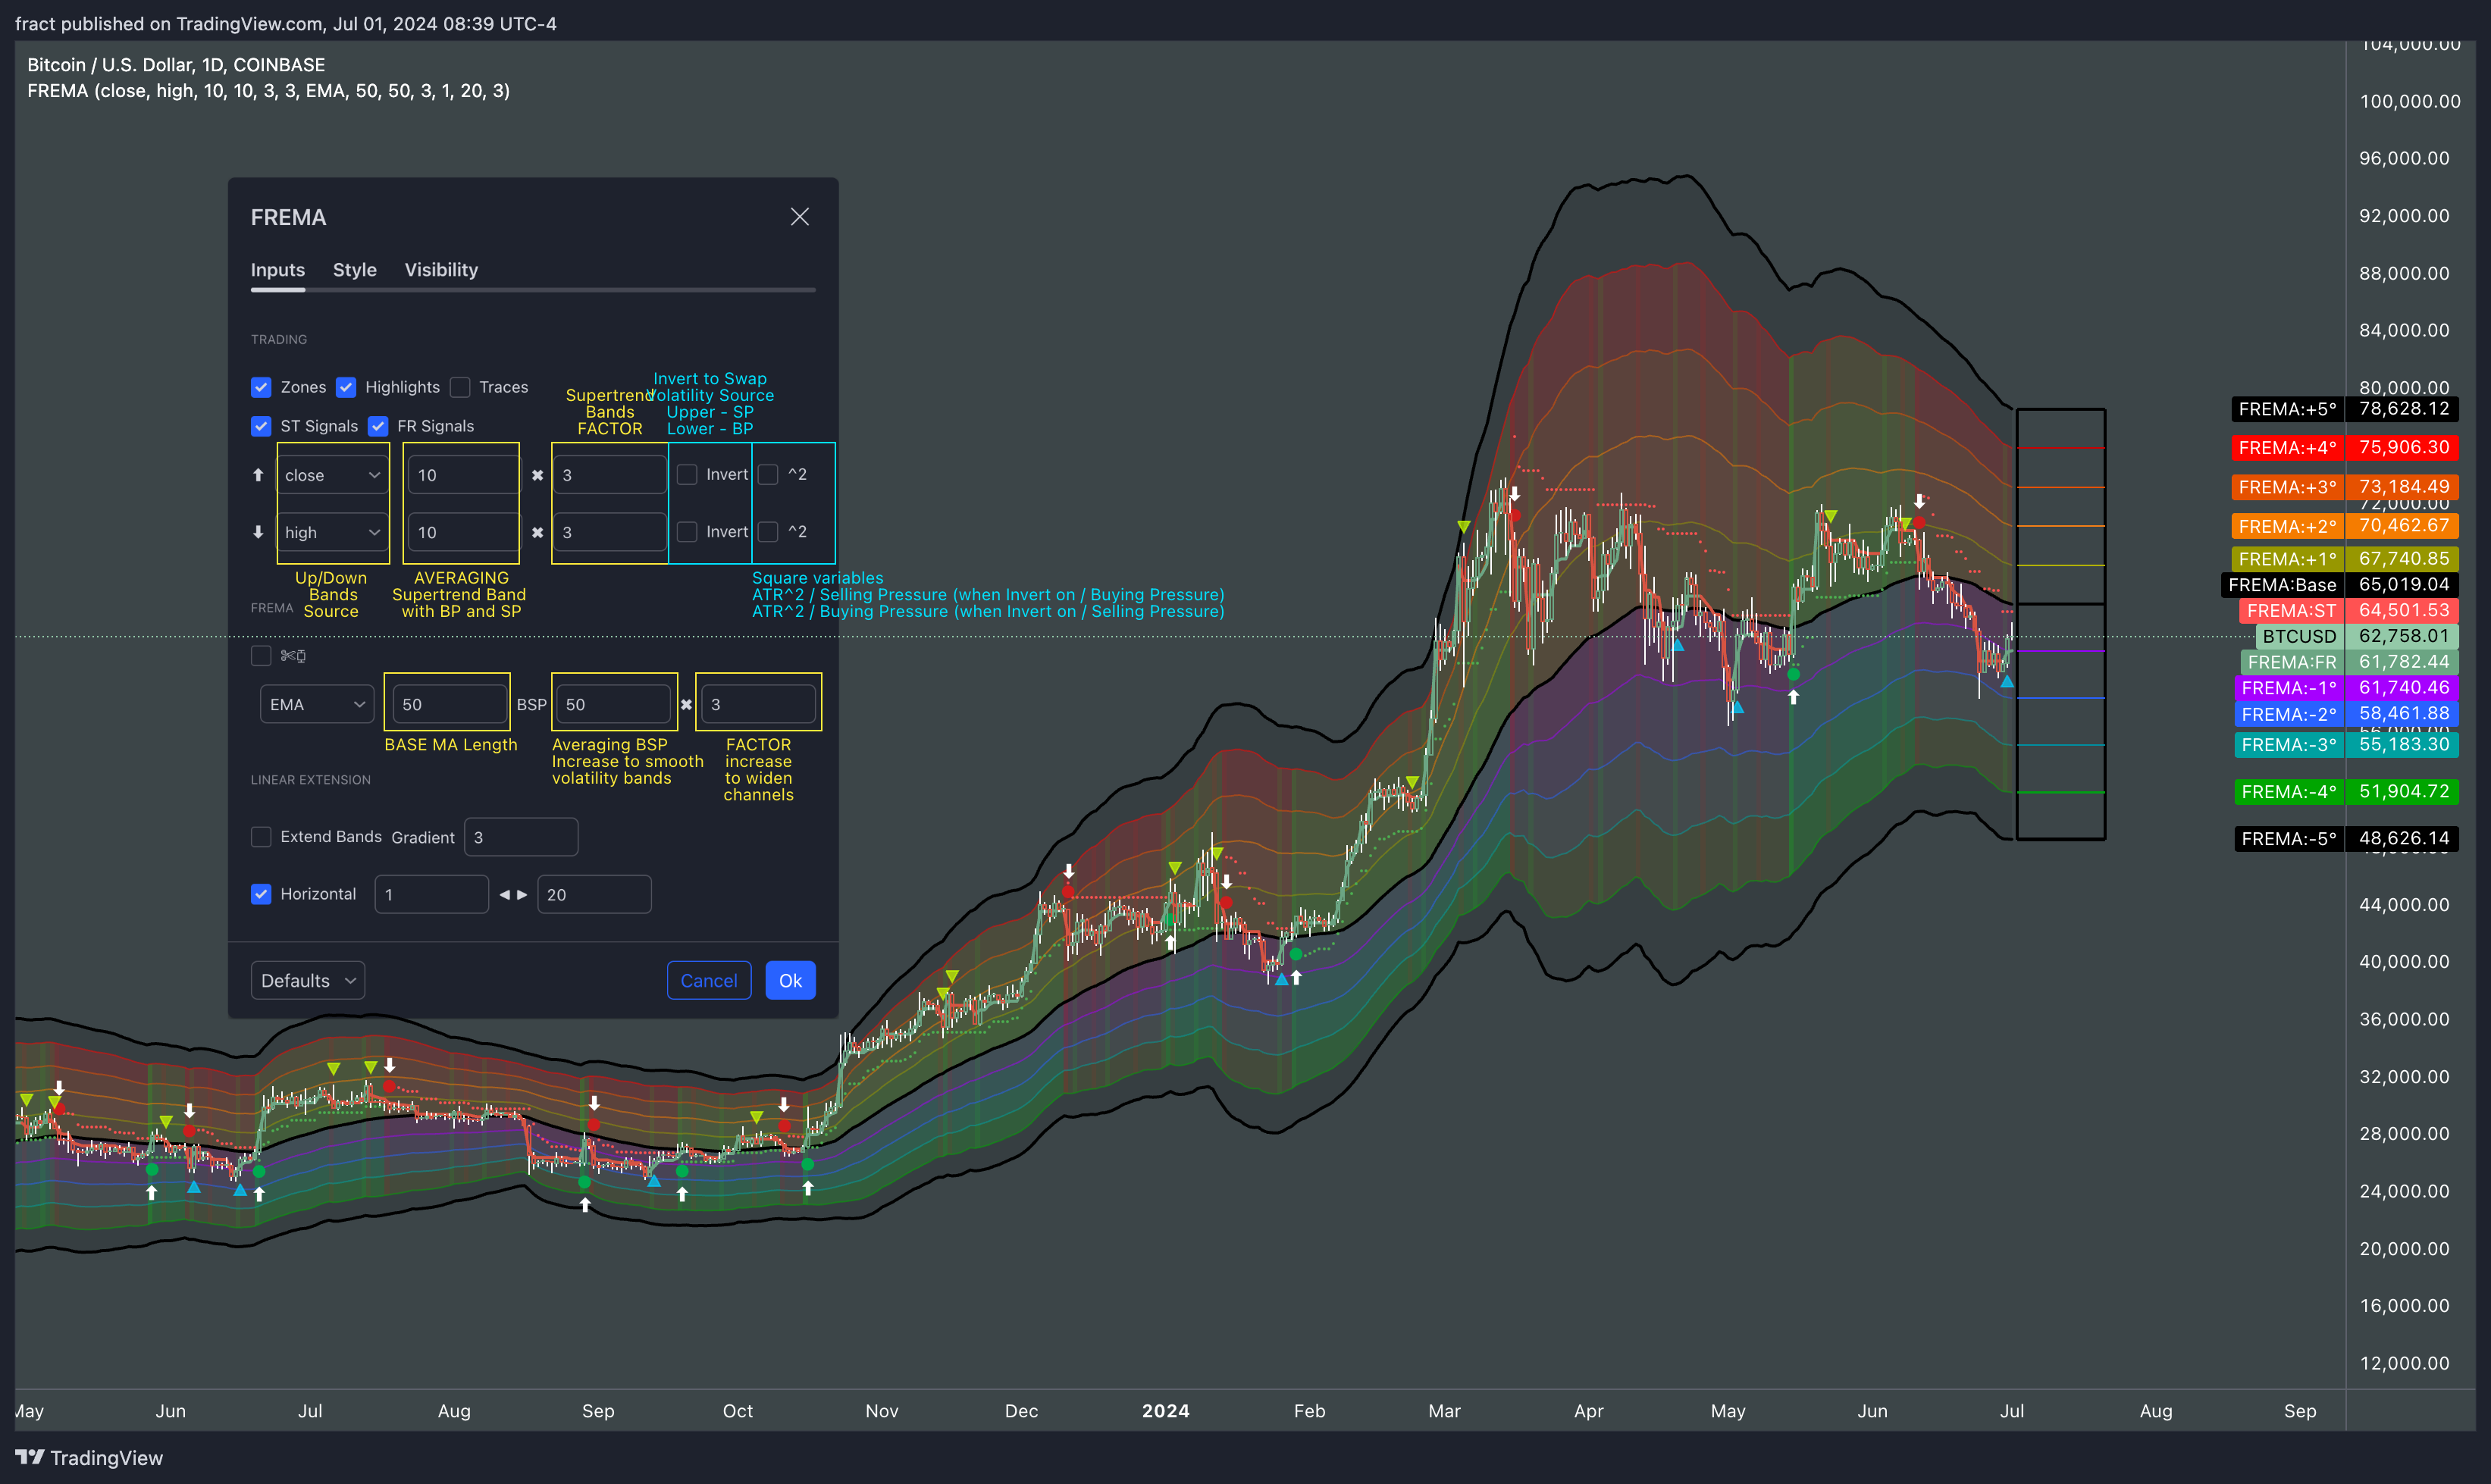The image size is (2491, 1484).
Task: Disable the ST Signals checkbox
Action: (261, 426)
